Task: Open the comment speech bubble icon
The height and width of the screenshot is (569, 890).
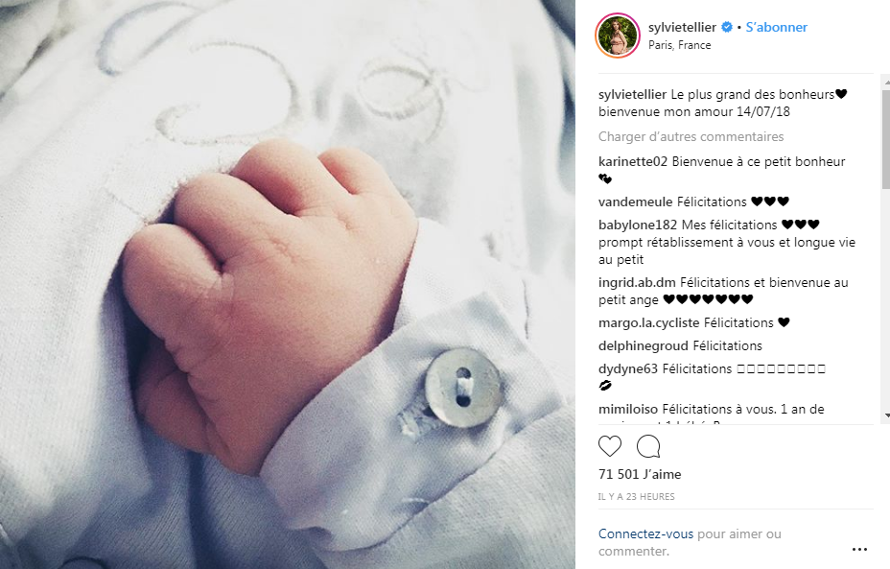Action: [x=648, y=446]
